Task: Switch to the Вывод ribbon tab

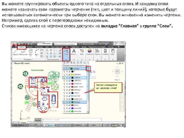Action: point(84,47)
